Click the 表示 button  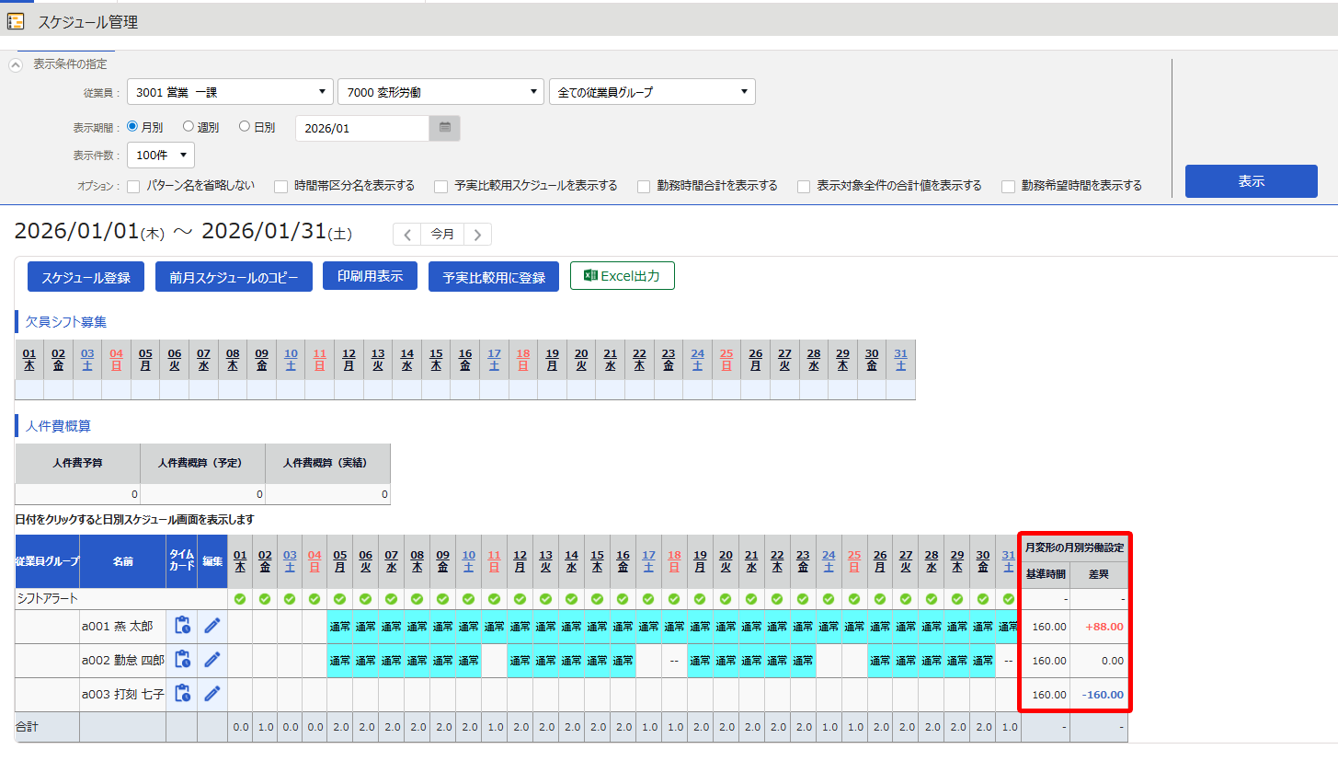click(1251, 181)
